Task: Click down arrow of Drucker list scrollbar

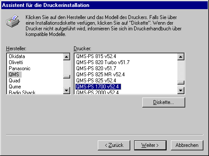Action: (x=181, y=91)
